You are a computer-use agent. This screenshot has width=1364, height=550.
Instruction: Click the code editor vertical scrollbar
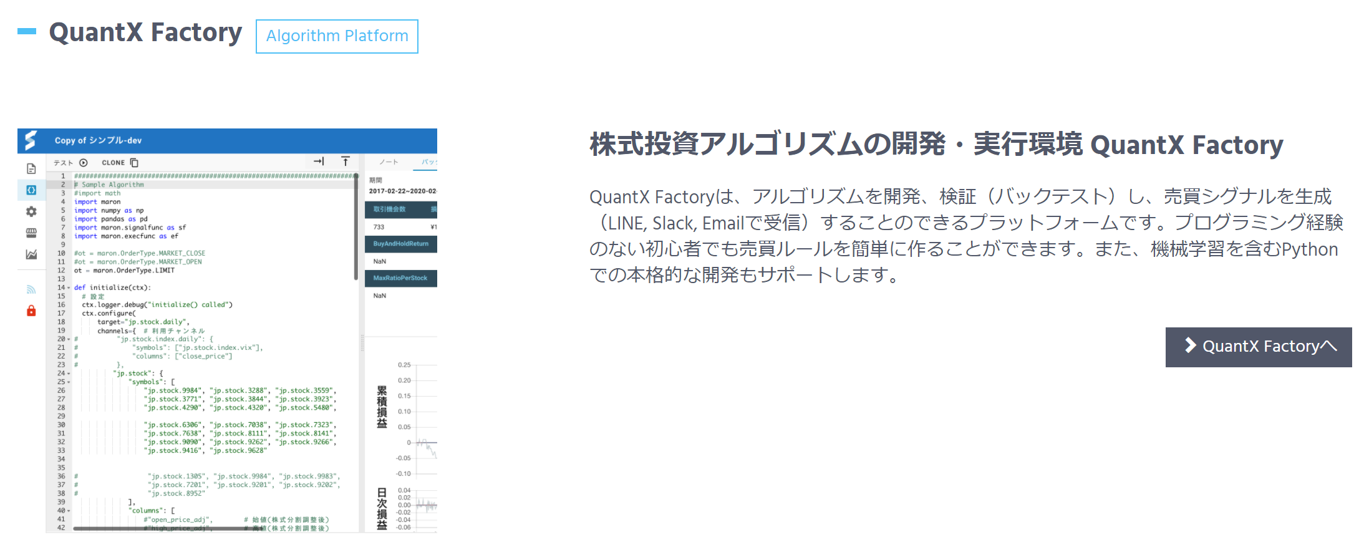coord(356,228)
